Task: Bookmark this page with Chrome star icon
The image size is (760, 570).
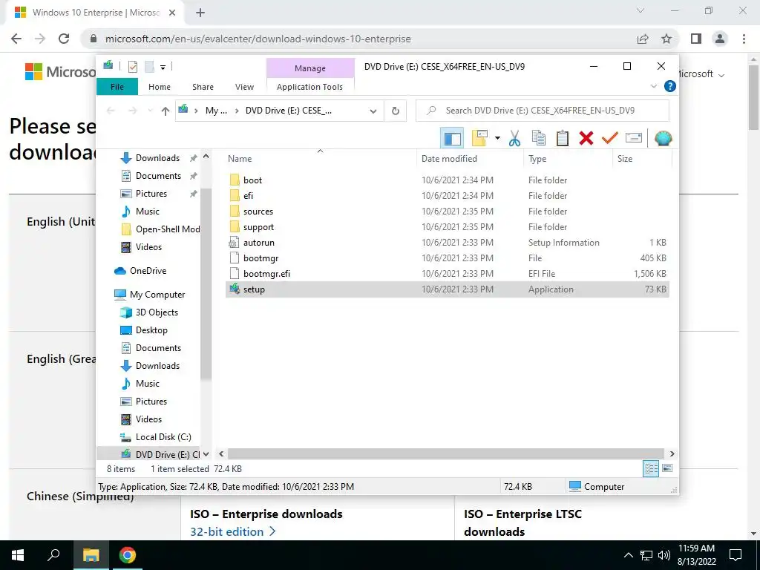Action: (666, 39)
